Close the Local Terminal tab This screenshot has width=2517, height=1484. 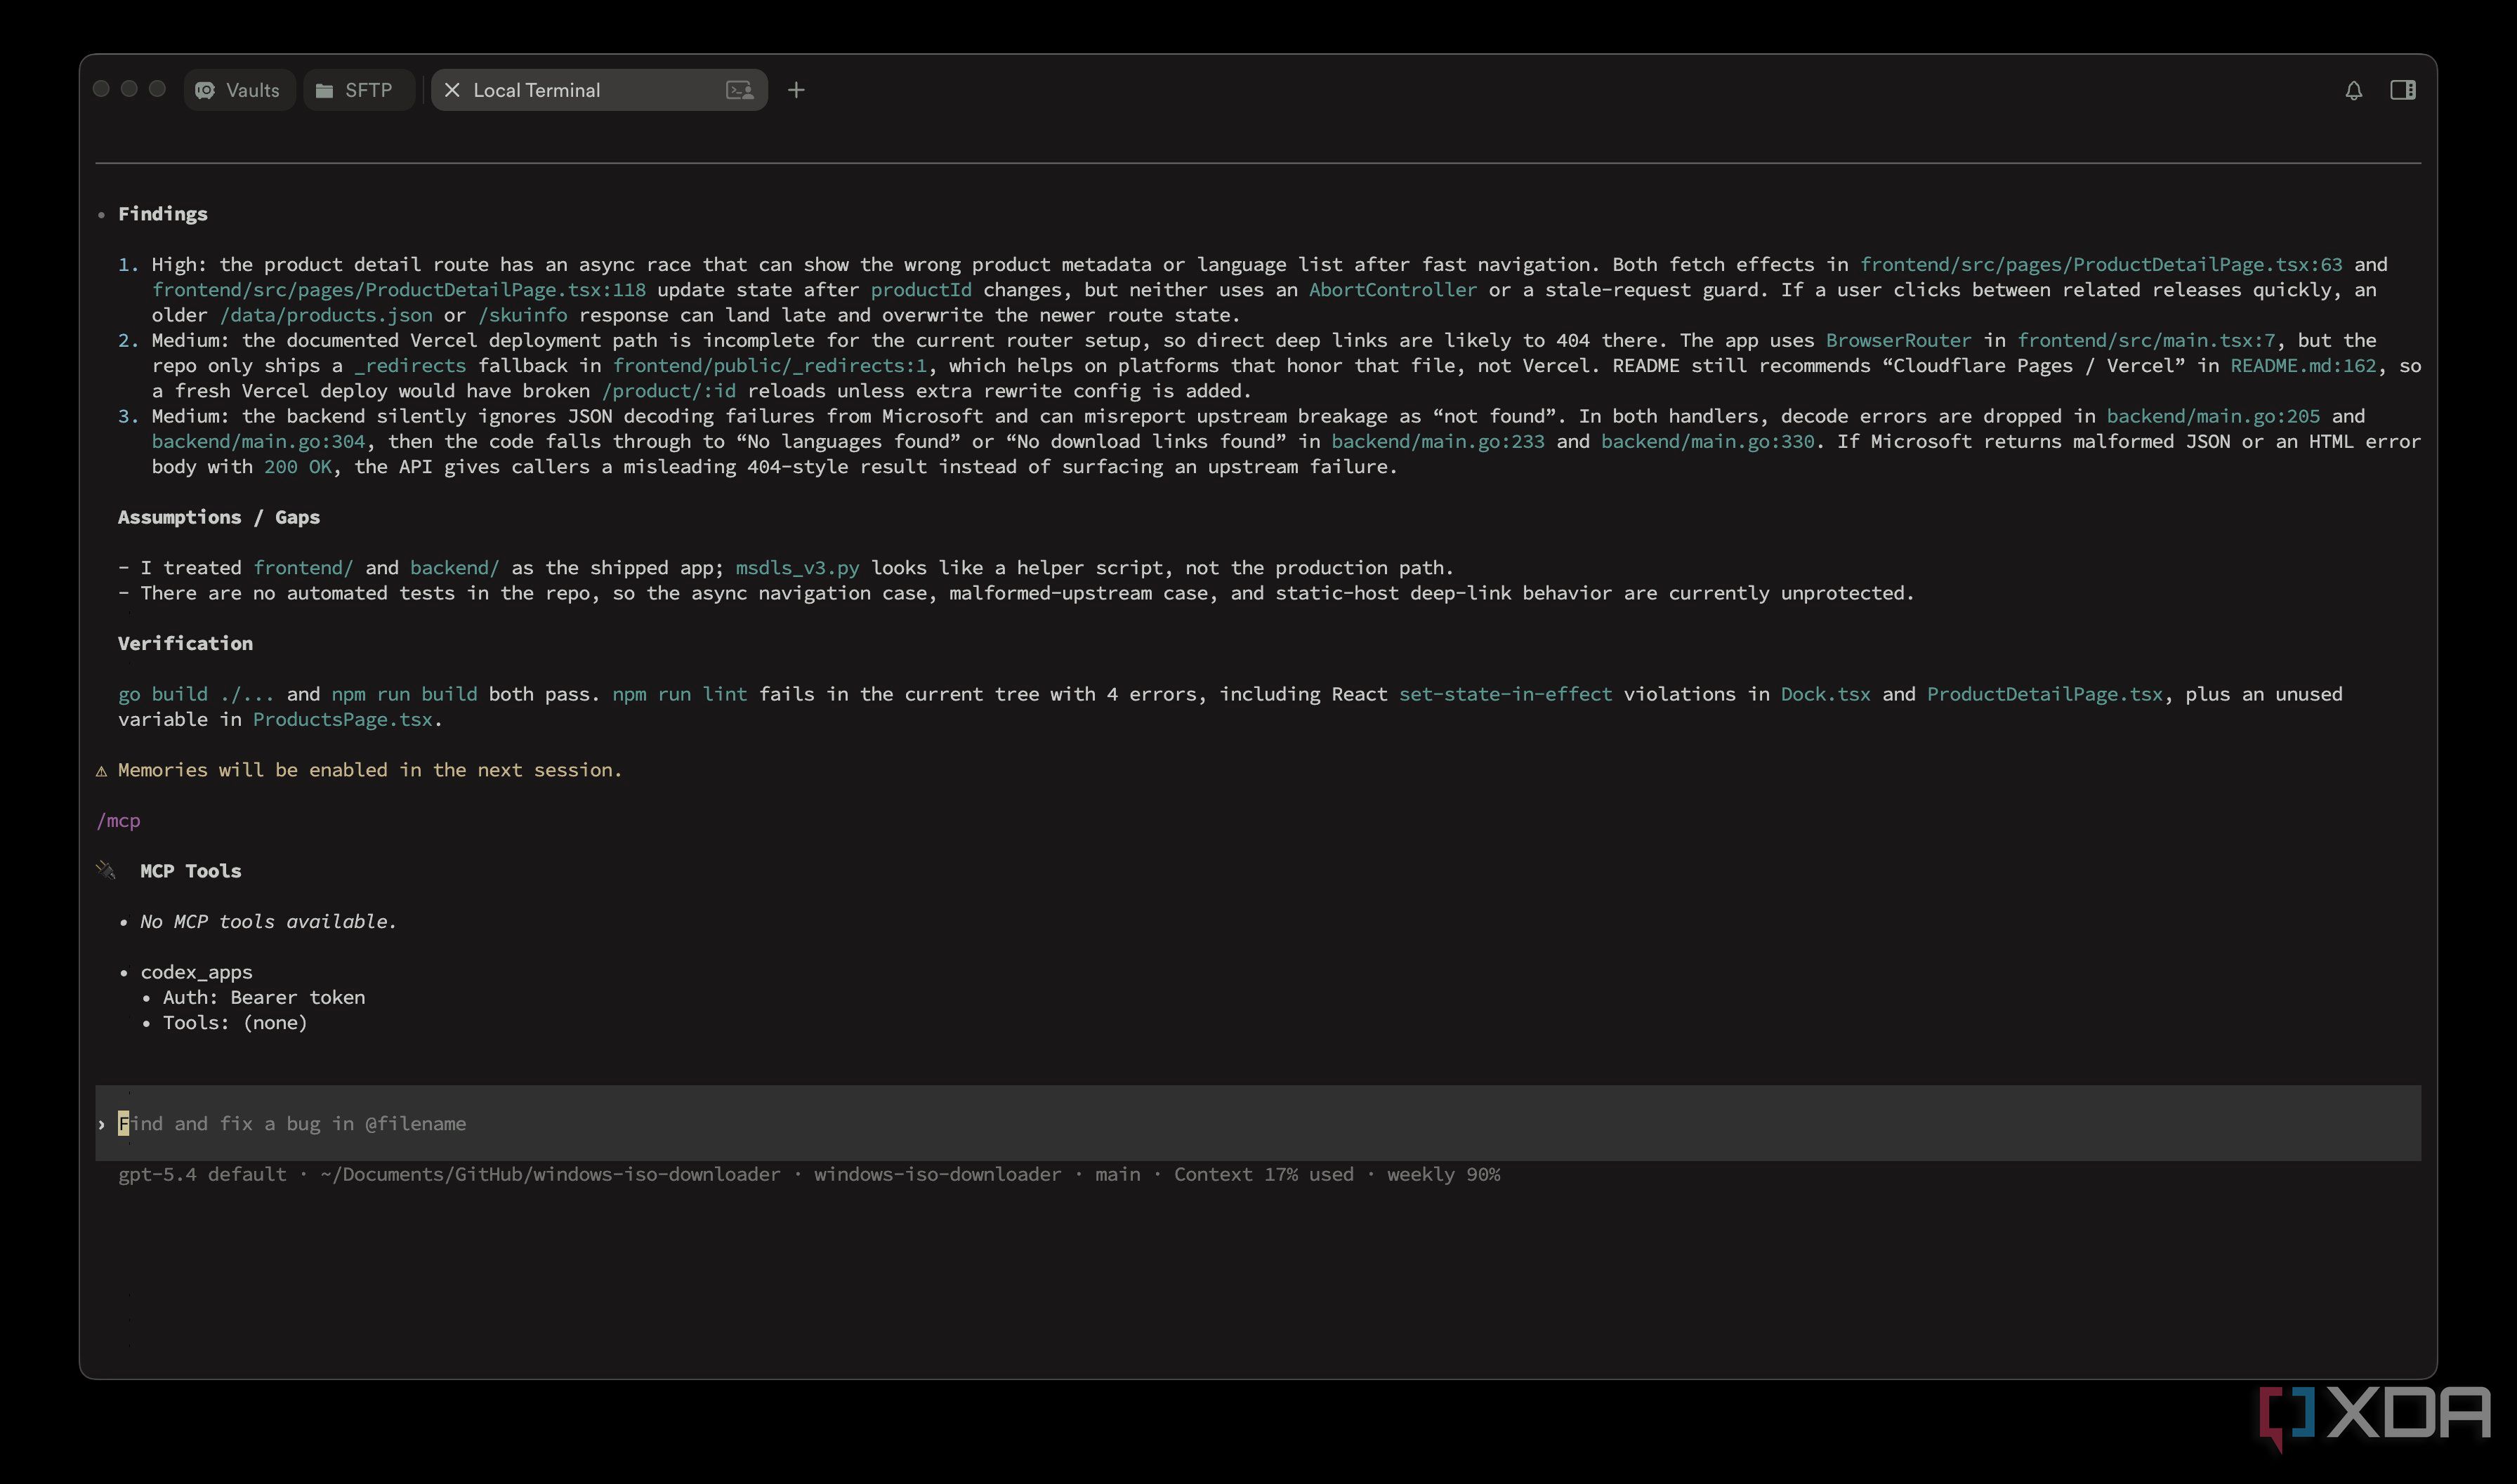(x=452, y=90)
